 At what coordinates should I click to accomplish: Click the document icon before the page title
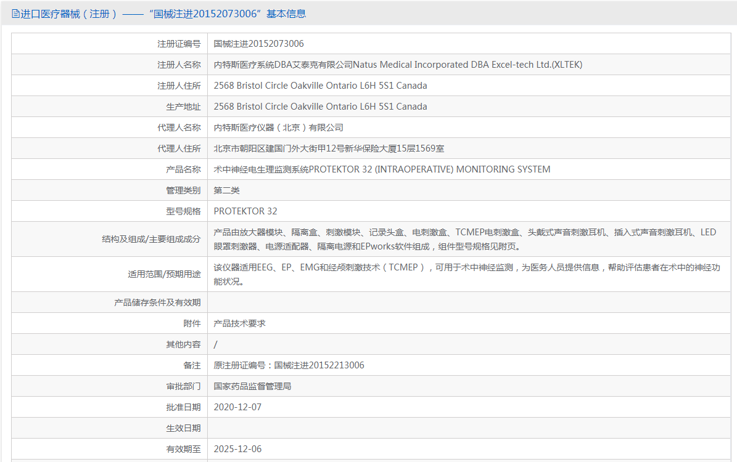pos(15,14)
